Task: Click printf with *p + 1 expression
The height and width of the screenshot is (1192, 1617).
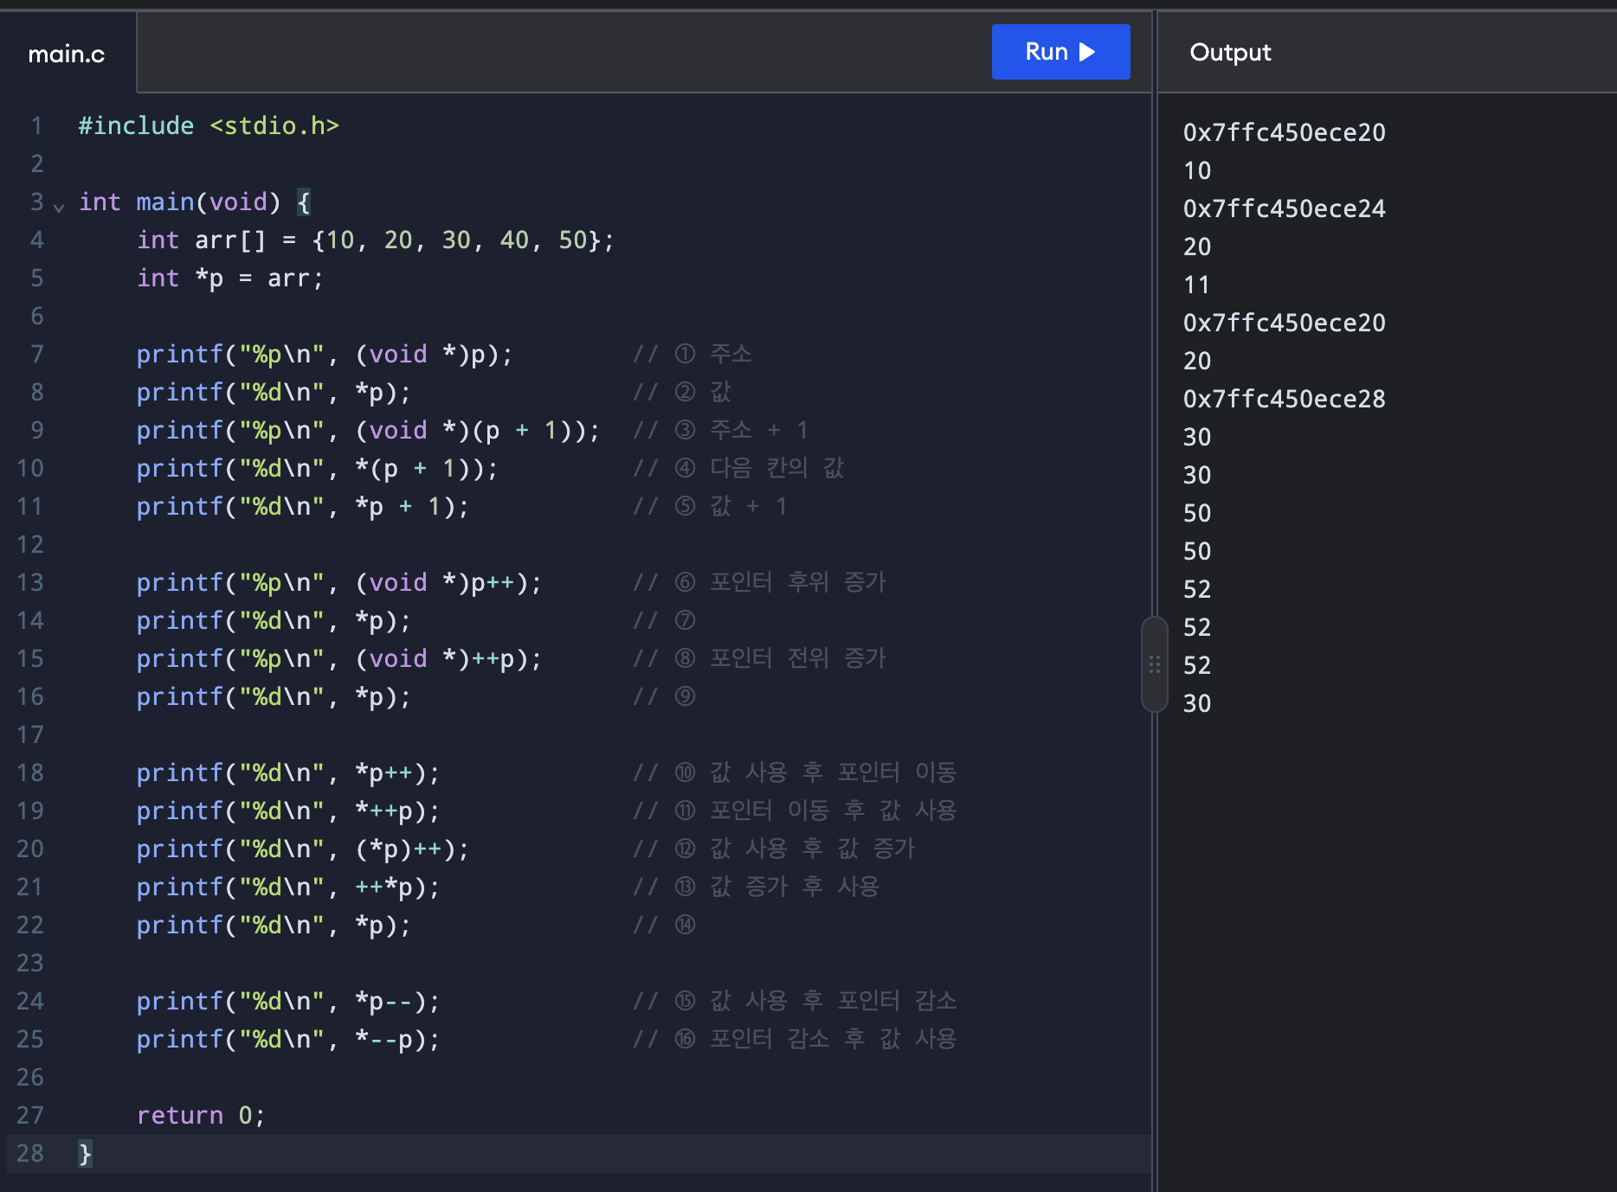Action: point(303,507)
